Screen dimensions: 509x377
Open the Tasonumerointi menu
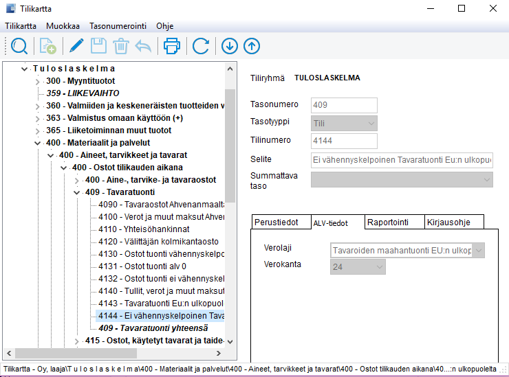point(118,26)
